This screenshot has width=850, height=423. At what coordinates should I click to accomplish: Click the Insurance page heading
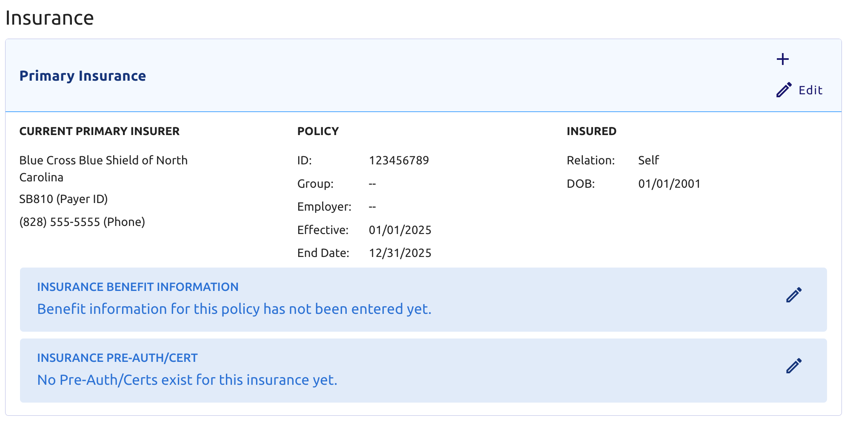[x=49, y=18]
